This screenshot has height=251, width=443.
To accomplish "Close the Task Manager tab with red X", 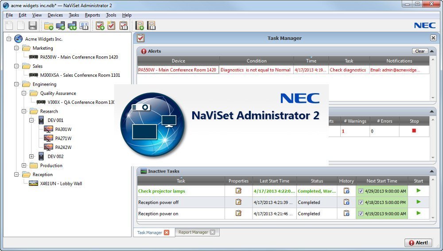I will (x=167, y=232).
